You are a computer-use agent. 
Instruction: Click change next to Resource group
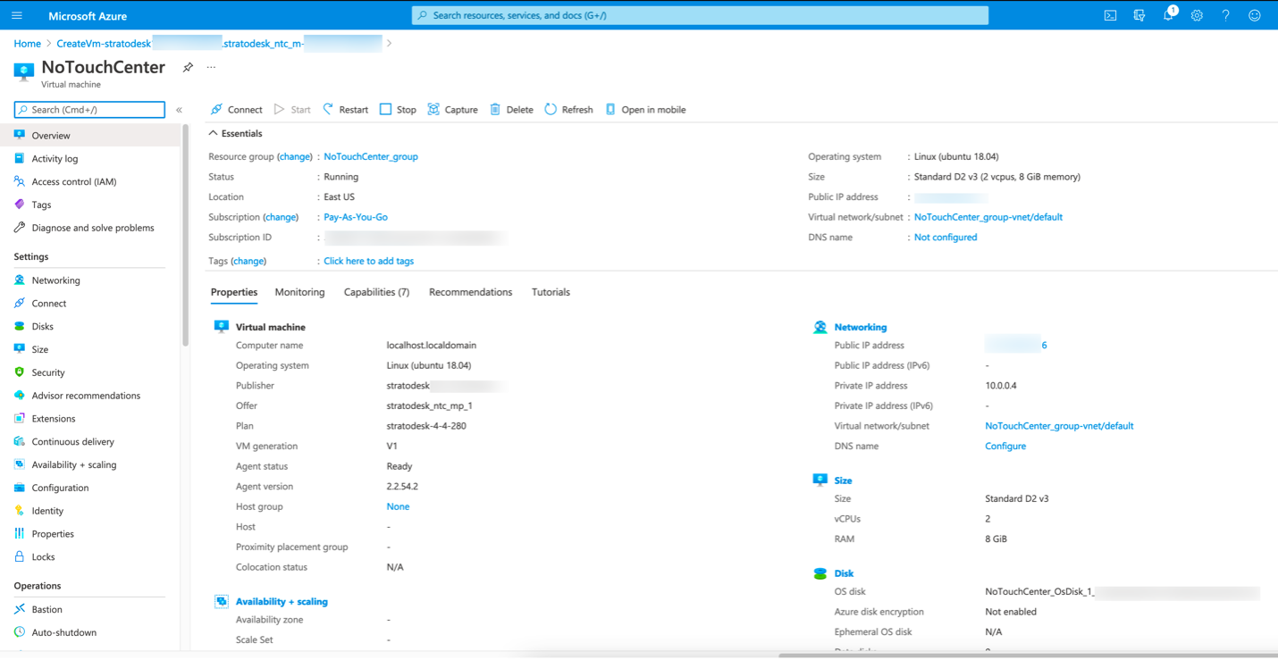pyautogui.click(x=295, y=156)
